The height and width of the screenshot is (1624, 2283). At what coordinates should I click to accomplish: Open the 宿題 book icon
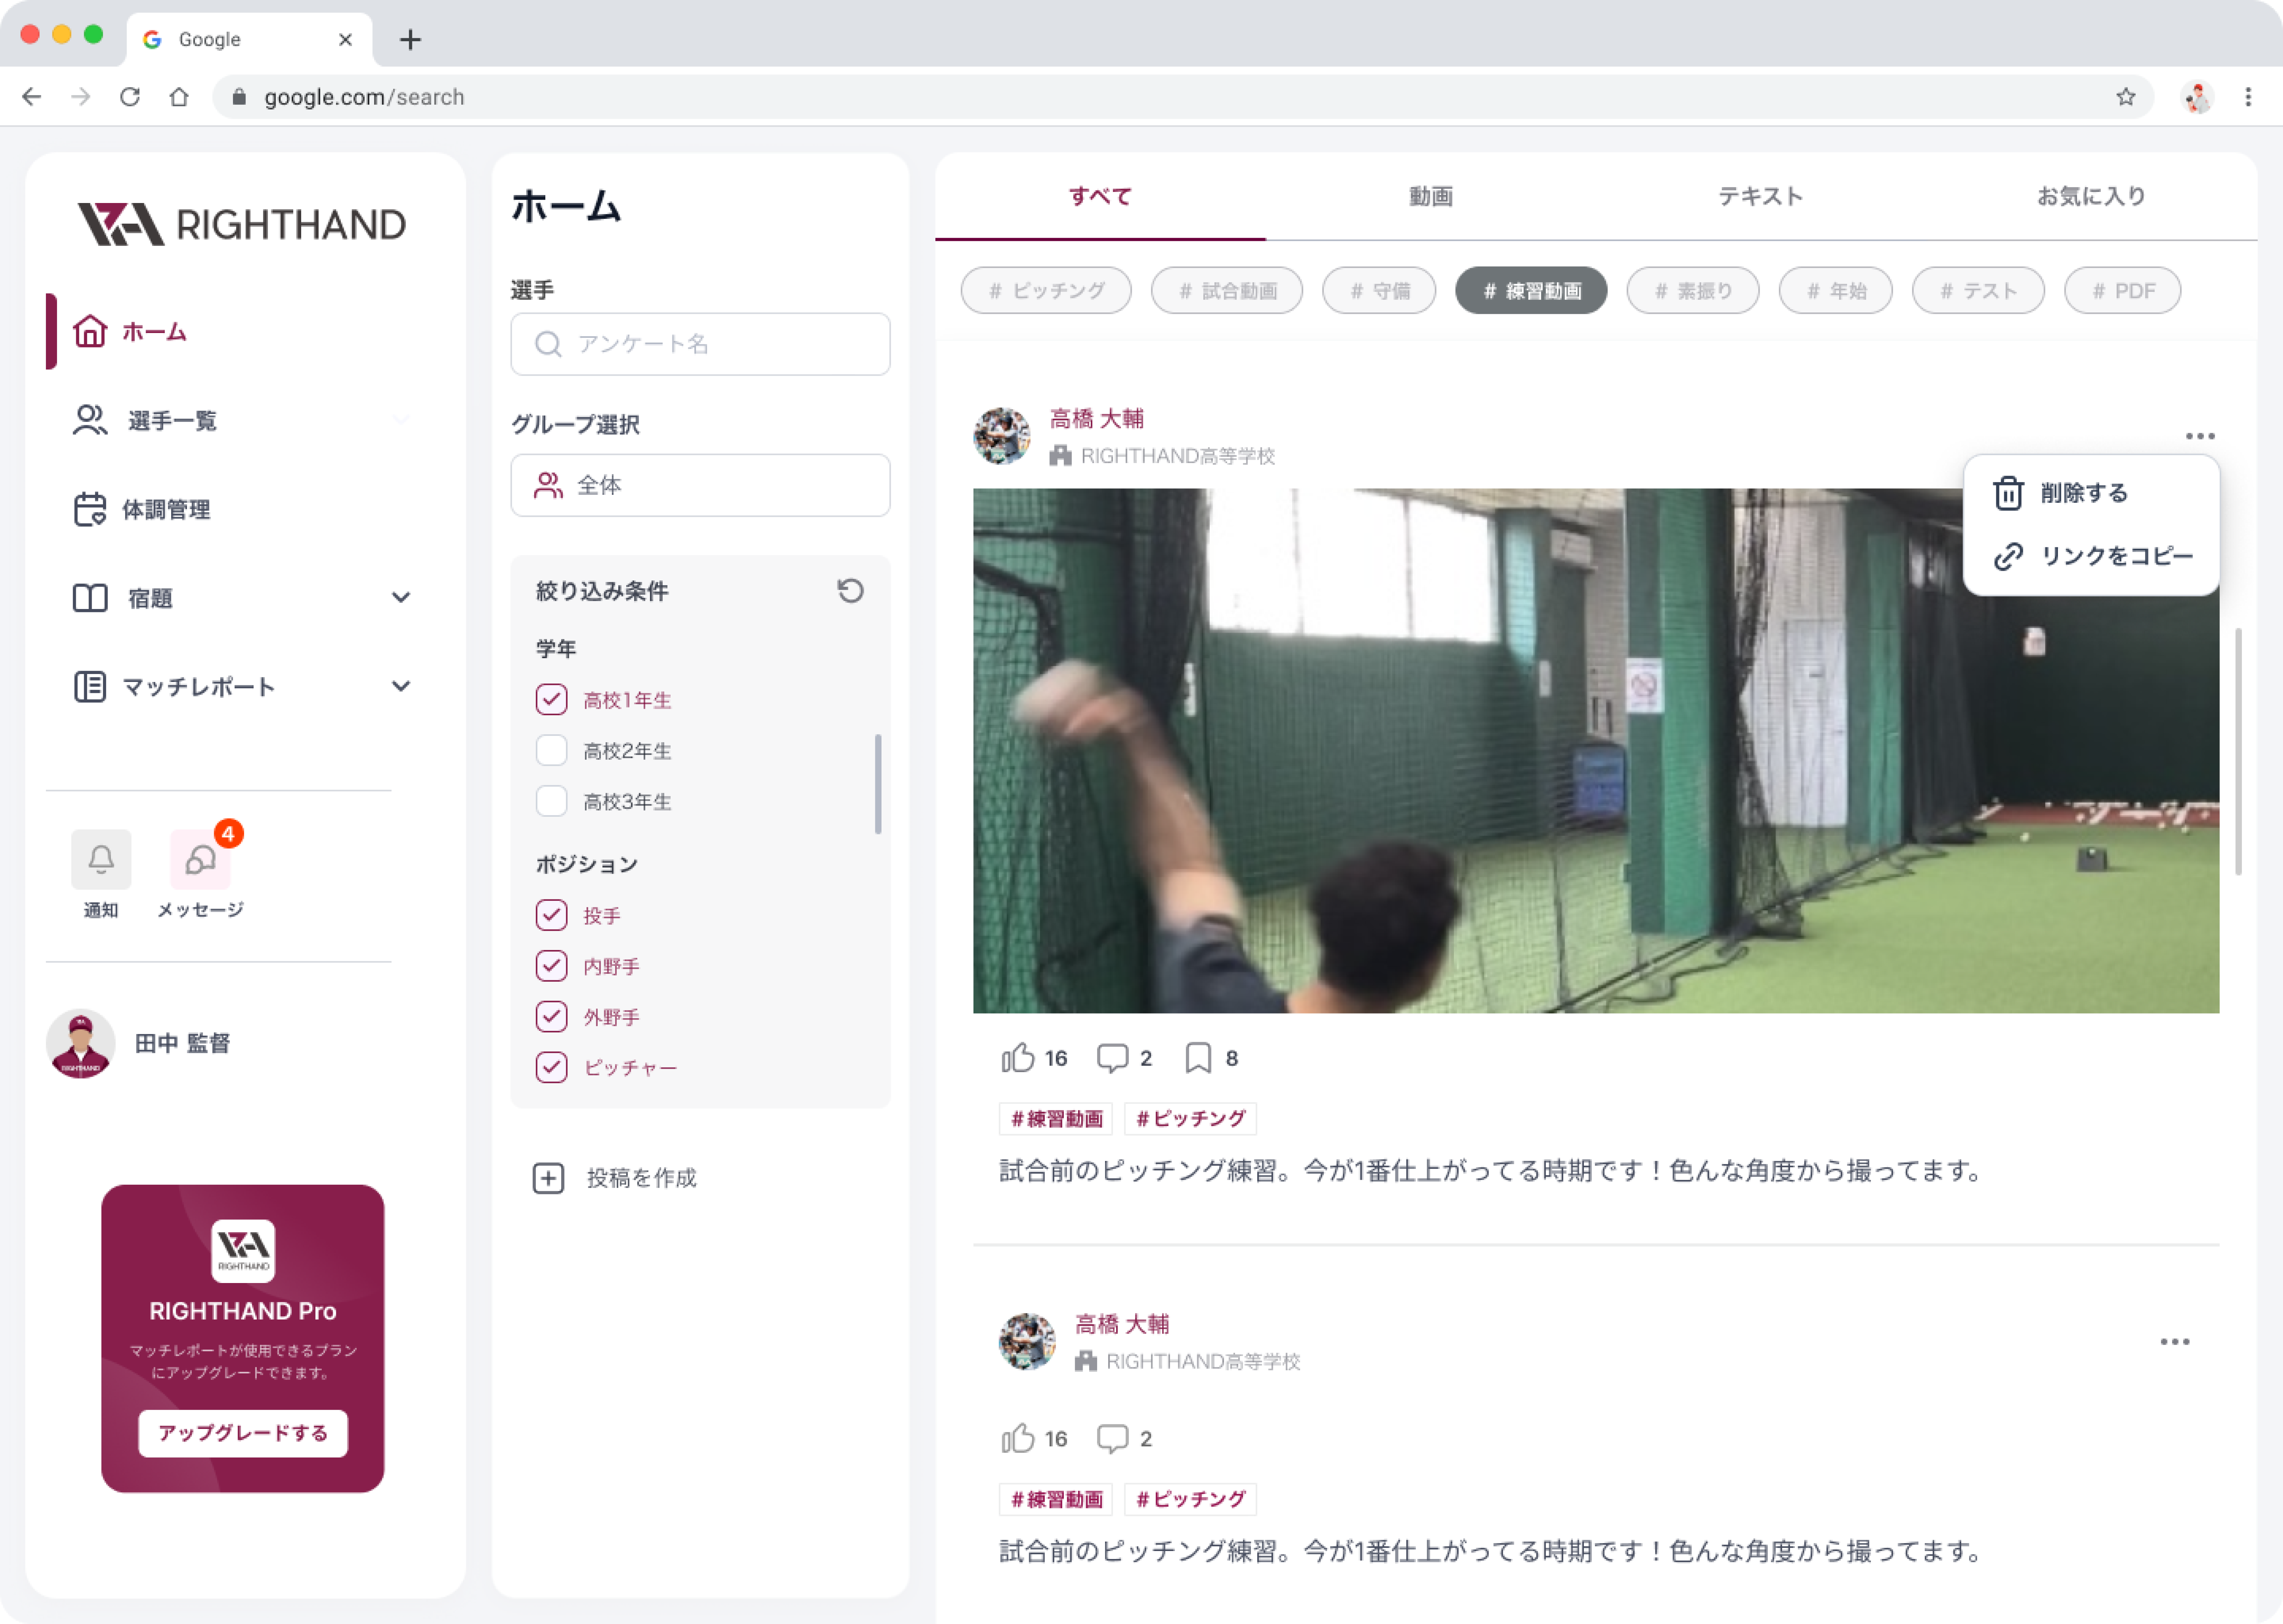click(x=90, y=598)
